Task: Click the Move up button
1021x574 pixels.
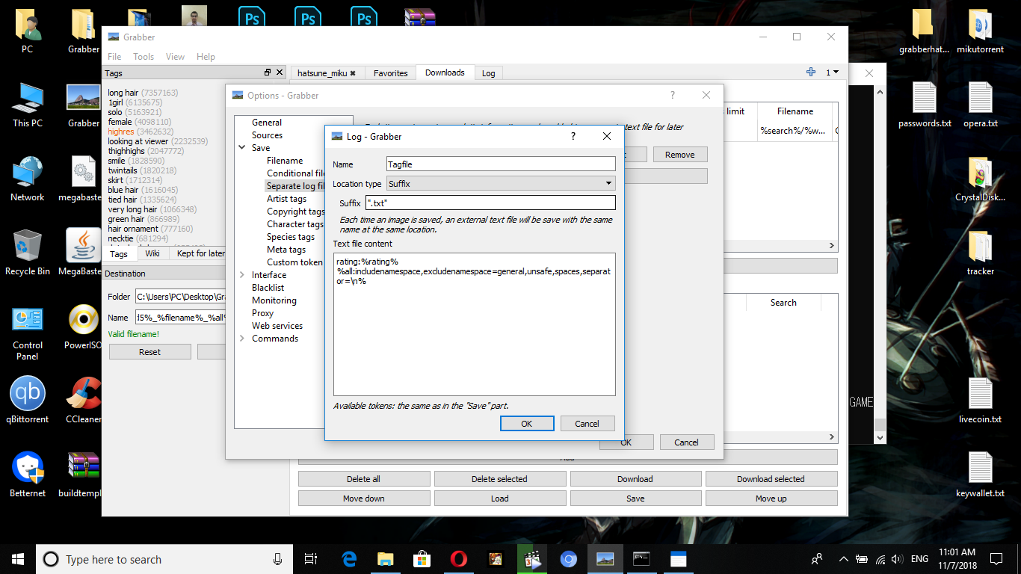Action: click(x=771, y=499)
